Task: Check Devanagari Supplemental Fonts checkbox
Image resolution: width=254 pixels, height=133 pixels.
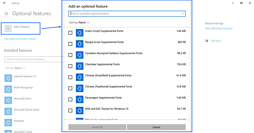Action: tap(70, 99)
